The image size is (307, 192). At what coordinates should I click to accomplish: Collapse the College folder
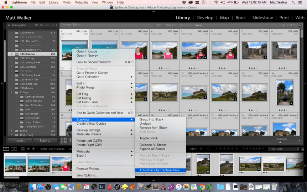[11, 92]
